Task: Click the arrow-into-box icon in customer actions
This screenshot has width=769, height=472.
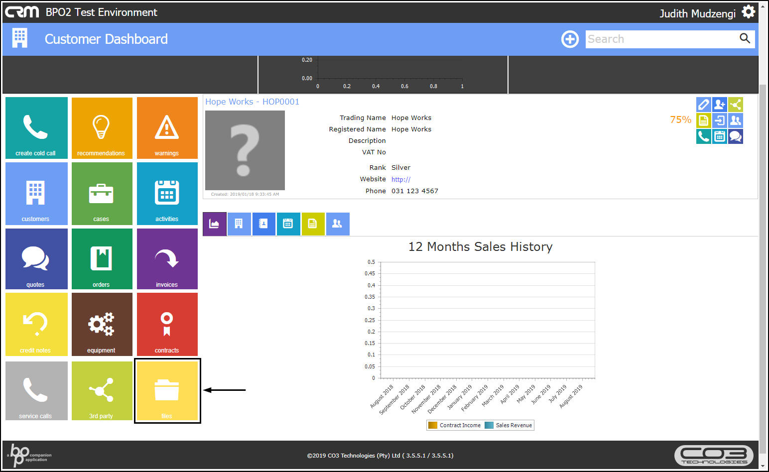Action: (720, 120)
